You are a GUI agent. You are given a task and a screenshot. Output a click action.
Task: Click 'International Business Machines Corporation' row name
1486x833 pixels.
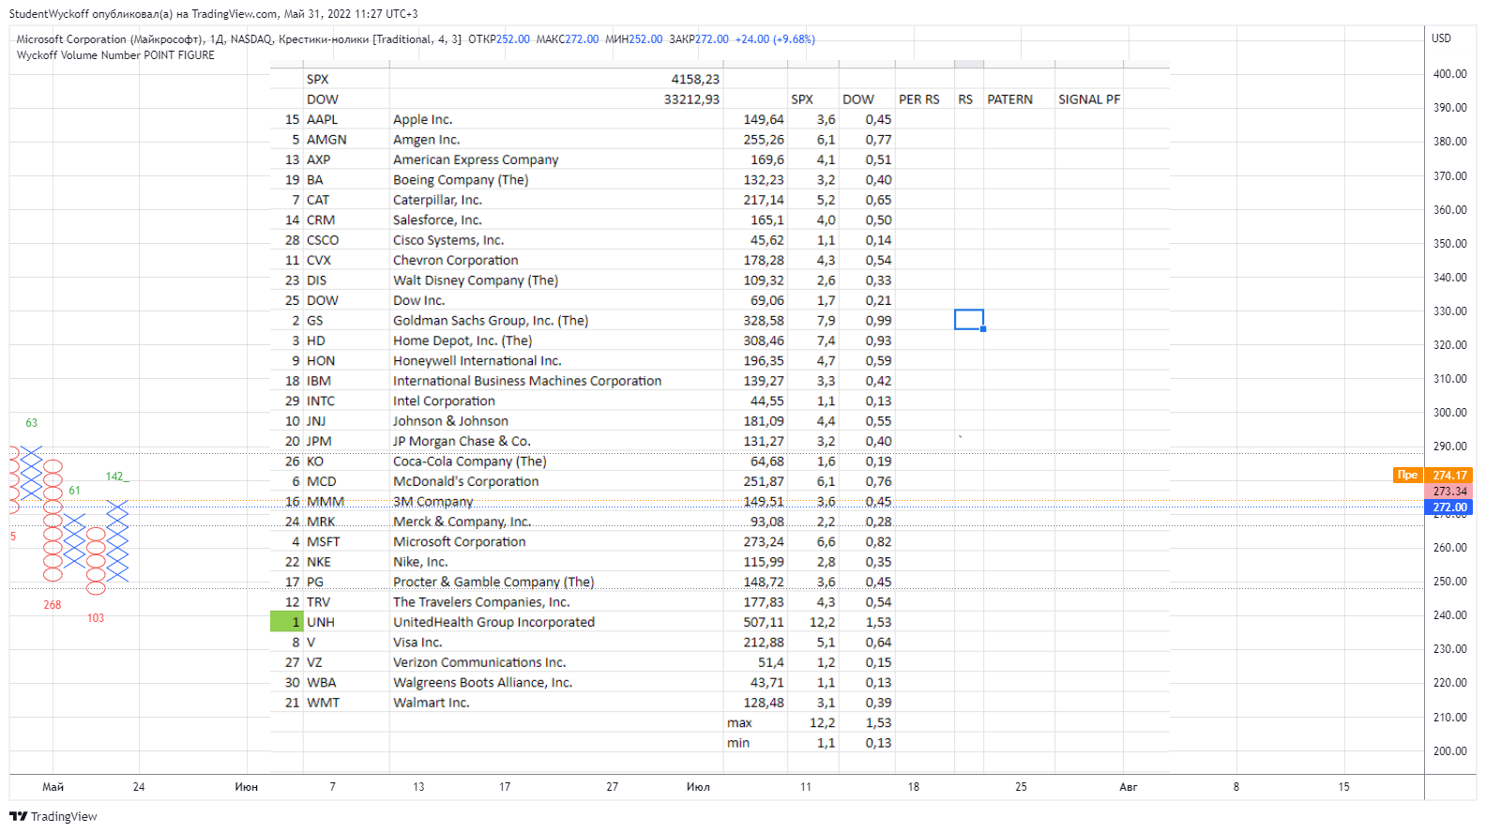[527, 381]
